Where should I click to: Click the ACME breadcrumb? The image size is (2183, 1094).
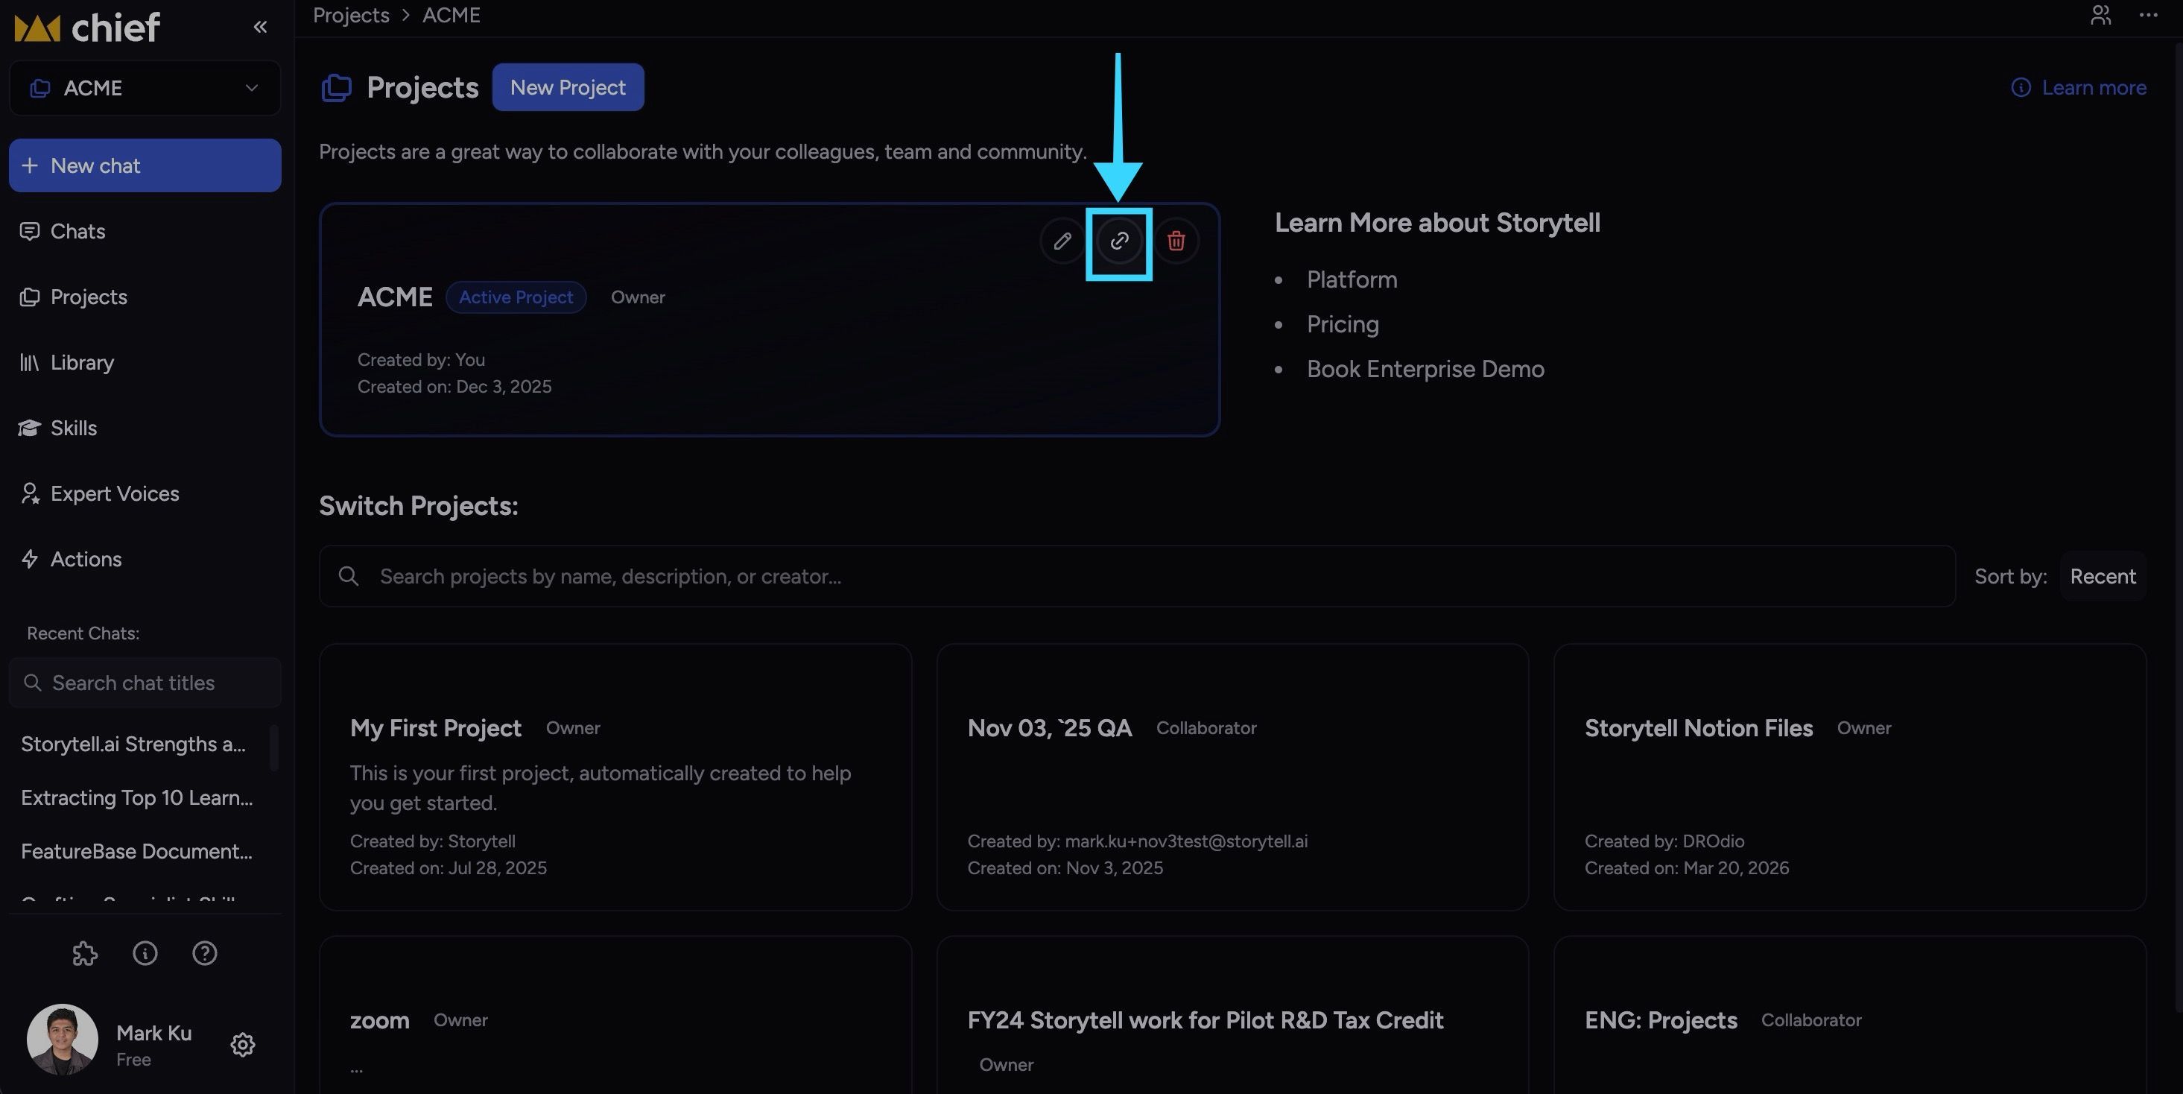click(x=451, y=15)
